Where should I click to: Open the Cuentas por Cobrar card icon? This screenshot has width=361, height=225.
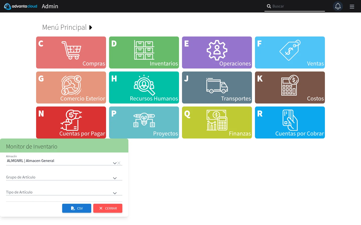(290, 120)
